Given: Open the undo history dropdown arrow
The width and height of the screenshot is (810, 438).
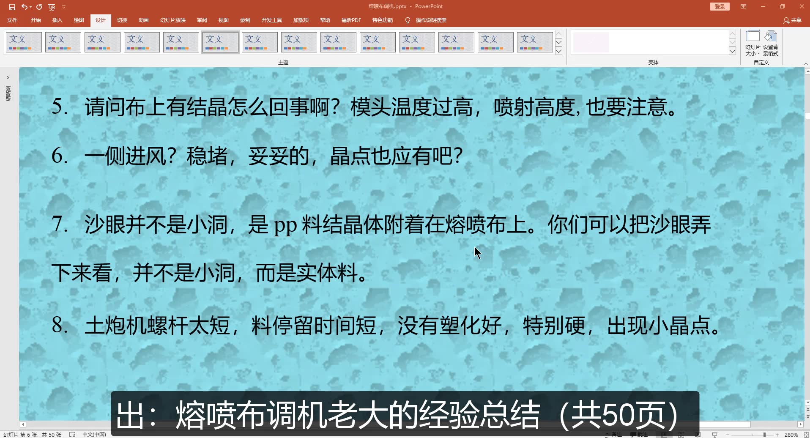Looking at the screenshot, I should click(x=31, y=7).
